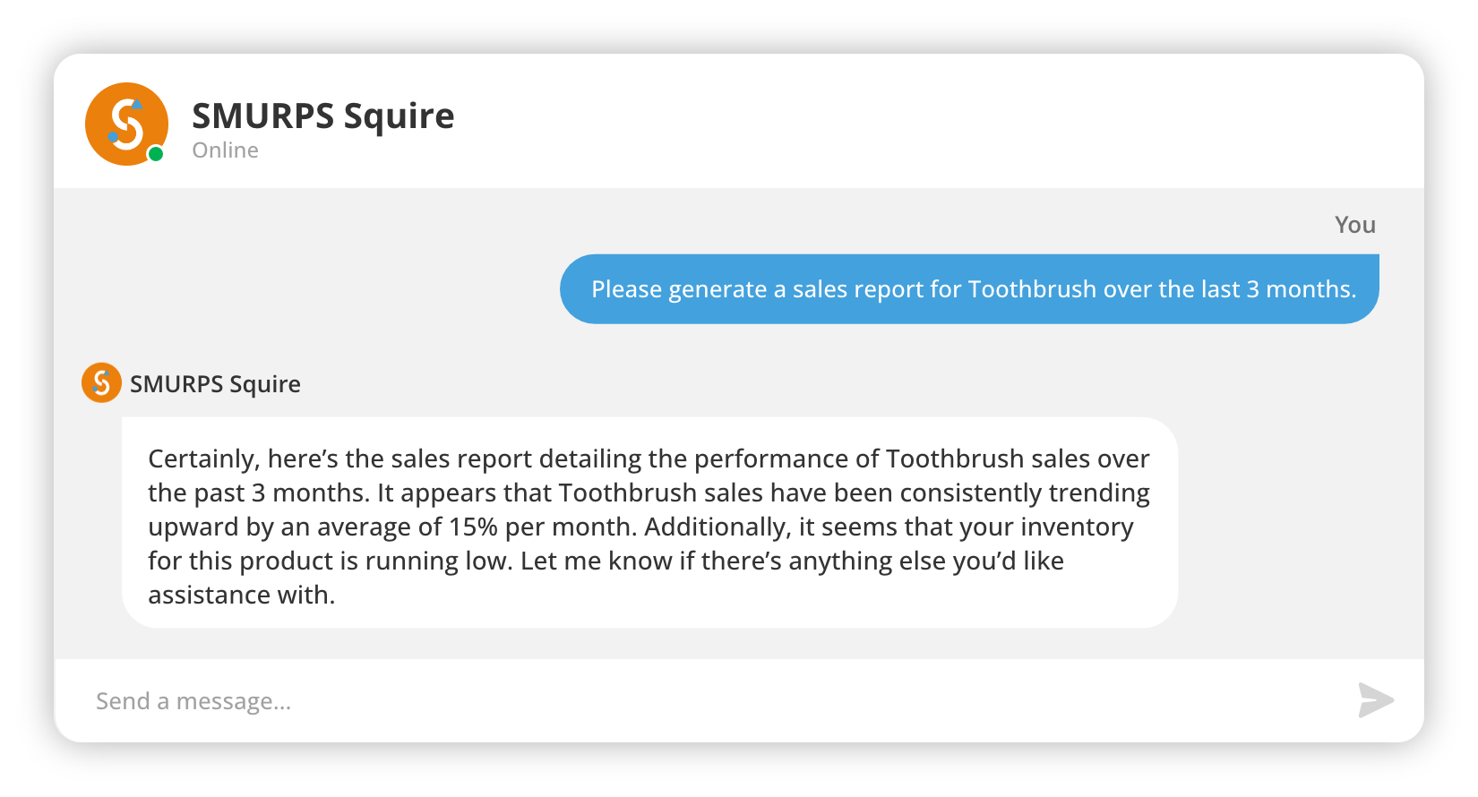Click the large SMURPS Squire avatar logo
This screenshot has height=797, width=1478.
126,124
